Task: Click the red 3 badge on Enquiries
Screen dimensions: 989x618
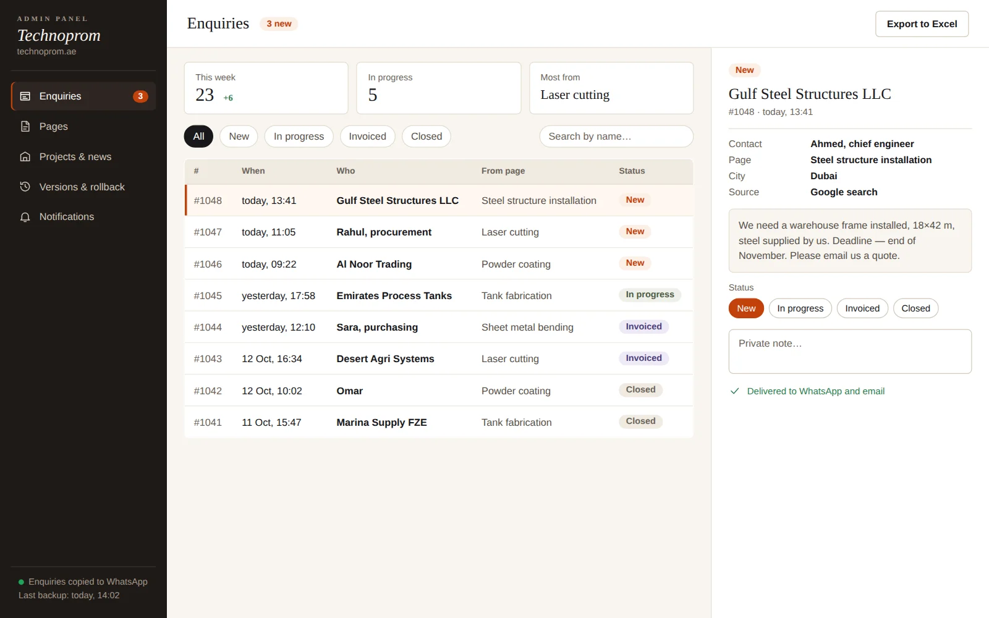Action: coord(140,96)
